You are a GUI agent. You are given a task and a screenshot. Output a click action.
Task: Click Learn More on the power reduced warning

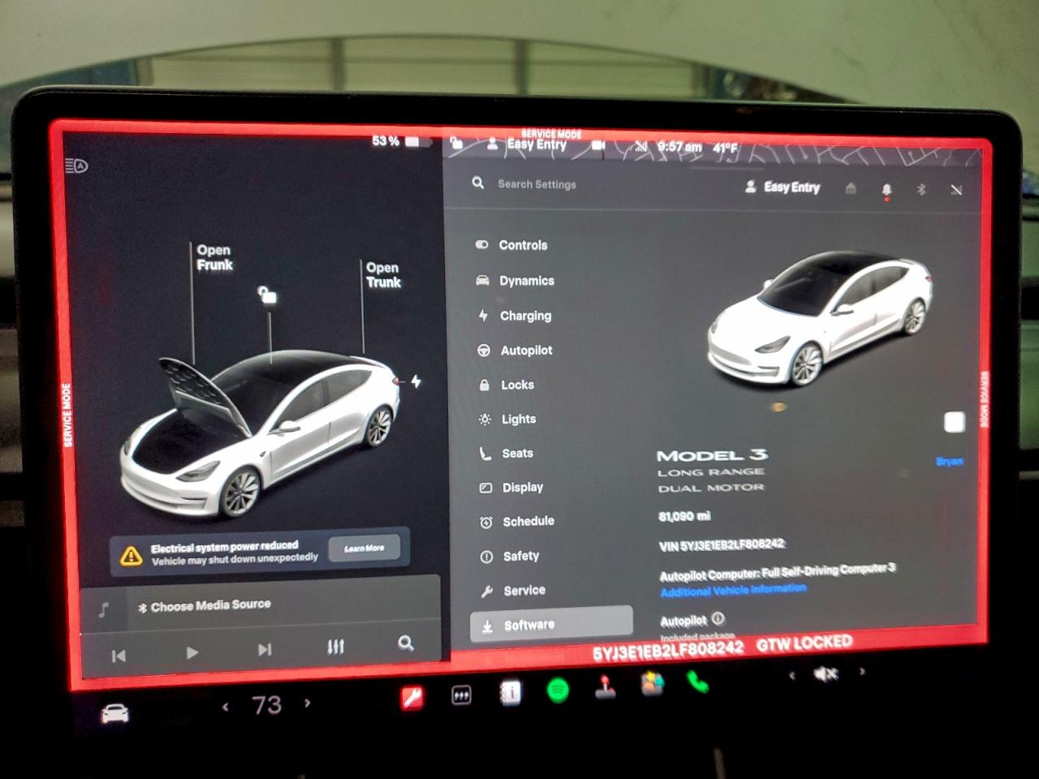tap(363, 548)
